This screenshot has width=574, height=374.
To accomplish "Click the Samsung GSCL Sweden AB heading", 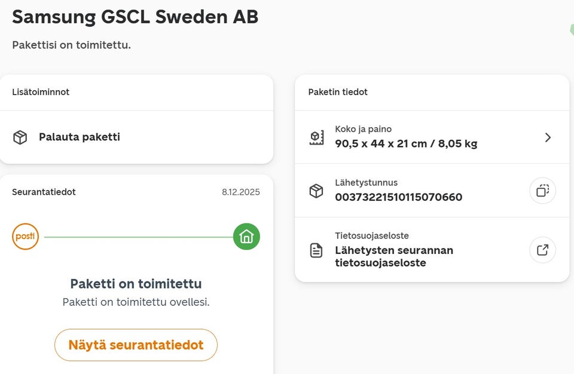I will [x=135, y=17].
